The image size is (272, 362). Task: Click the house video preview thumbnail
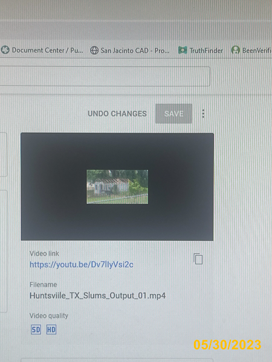tap(117, 187)
